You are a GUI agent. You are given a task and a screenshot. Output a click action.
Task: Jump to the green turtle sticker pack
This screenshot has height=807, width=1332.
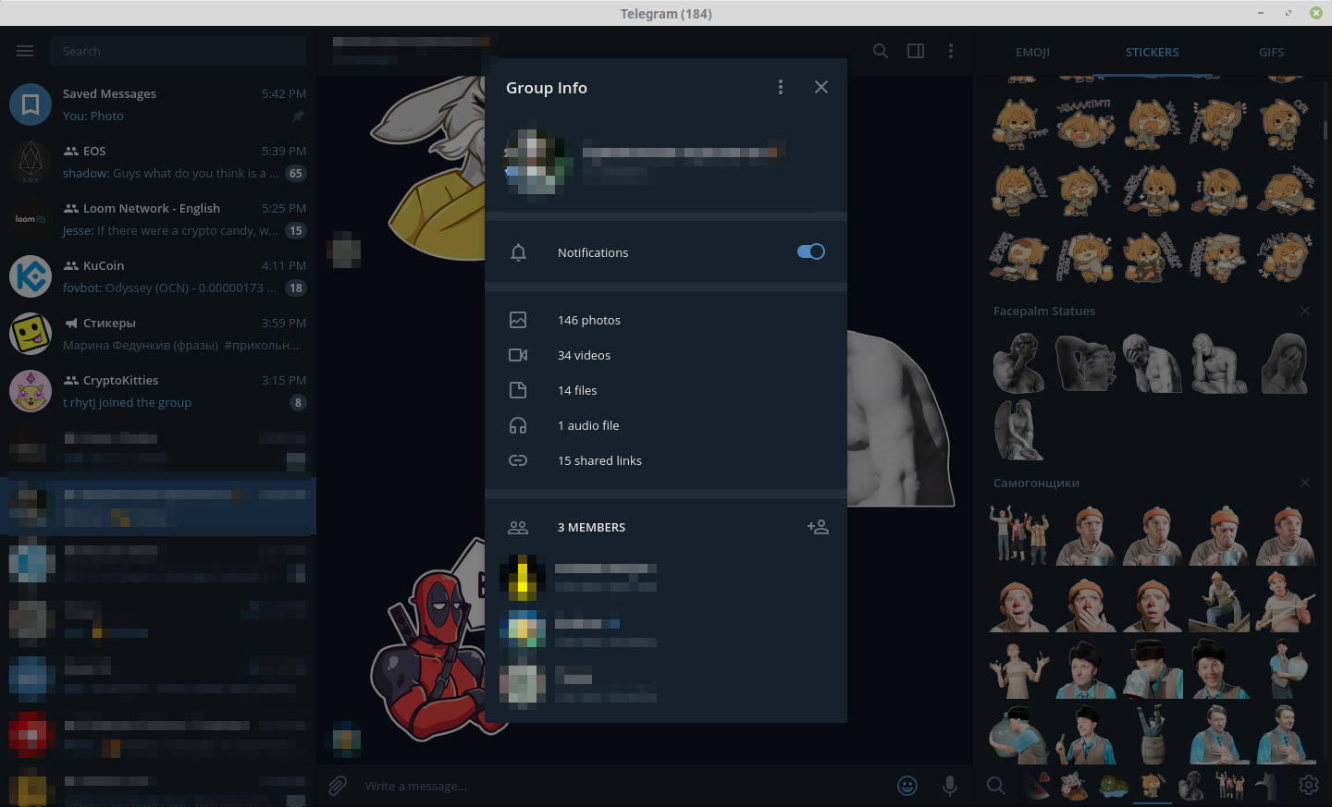pyautogui.click(x=1114, y=785)
